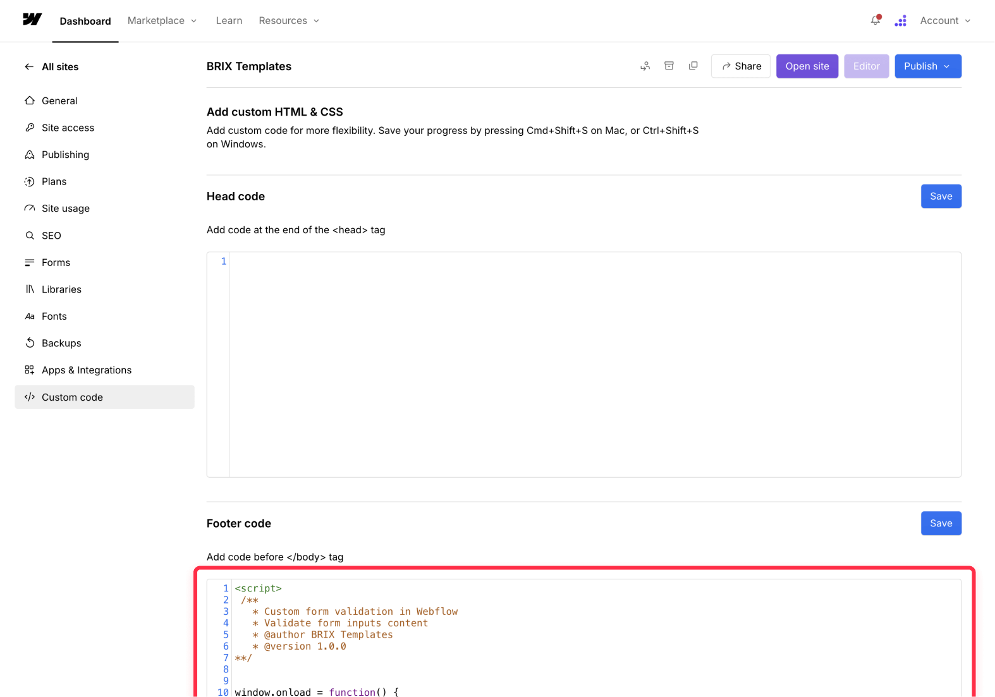Open Backups section

click(104, 343)
